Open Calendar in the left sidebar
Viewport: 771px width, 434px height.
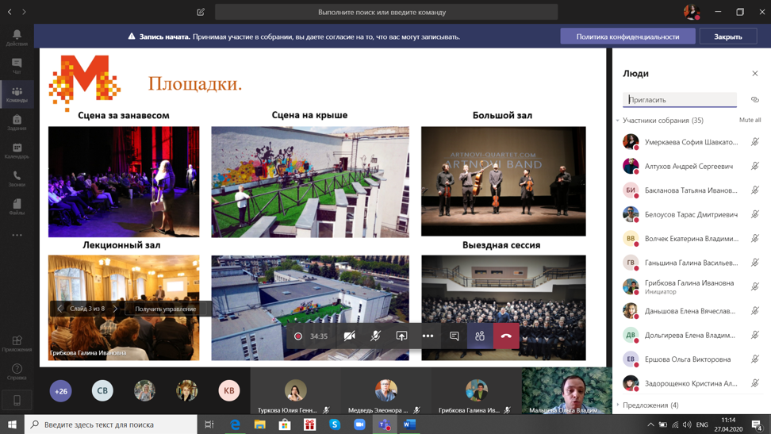click(x=17, y=151)
